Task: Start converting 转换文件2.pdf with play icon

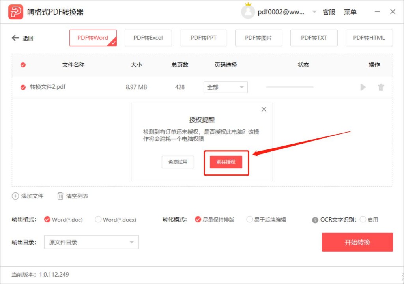Action: click(363, 87)
